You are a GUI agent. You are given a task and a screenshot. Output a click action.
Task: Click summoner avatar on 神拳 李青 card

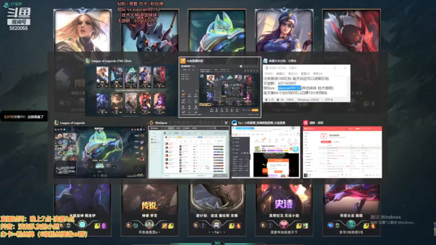(x=149, y=224)
